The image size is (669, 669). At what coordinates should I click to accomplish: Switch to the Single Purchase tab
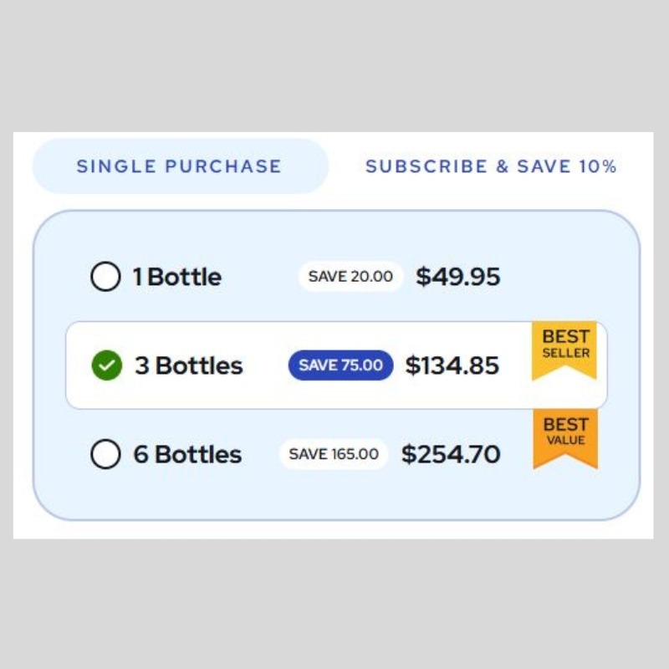click(x=179, y=166)
